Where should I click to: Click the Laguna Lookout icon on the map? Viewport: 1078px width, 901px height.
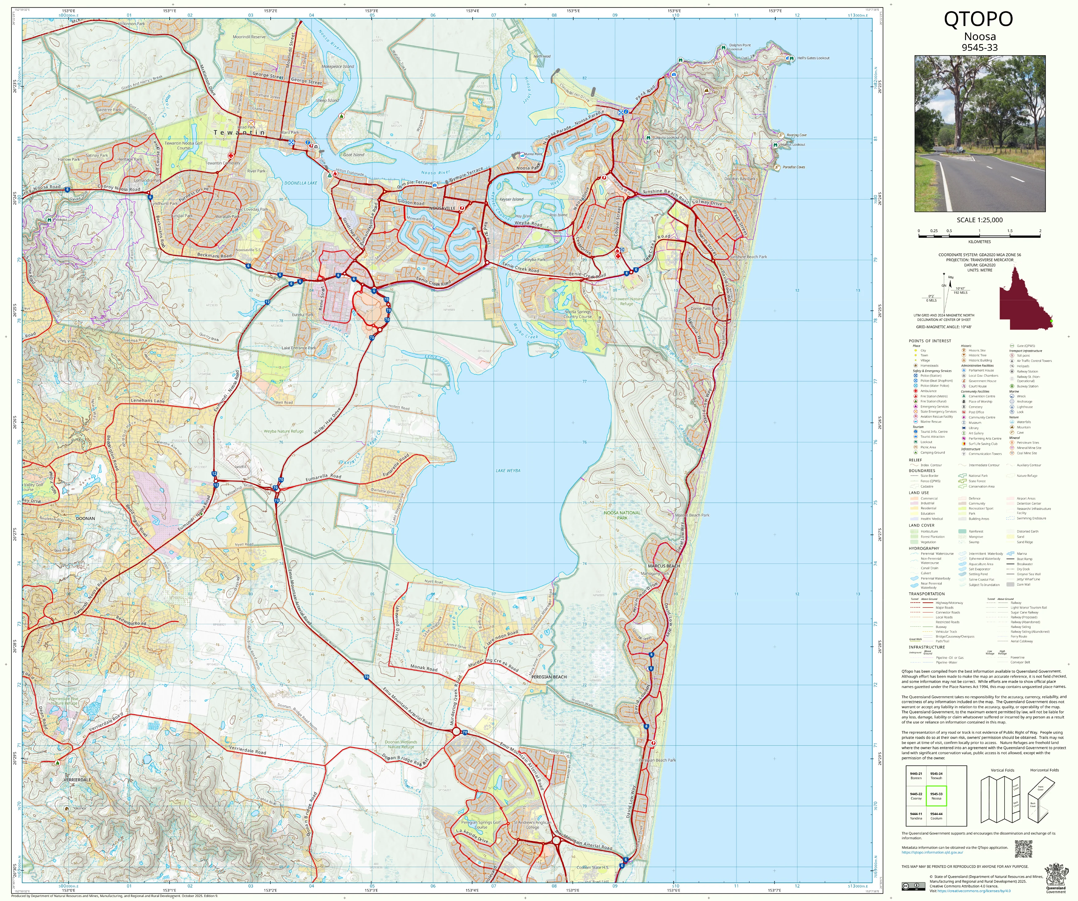pos(649,137)
